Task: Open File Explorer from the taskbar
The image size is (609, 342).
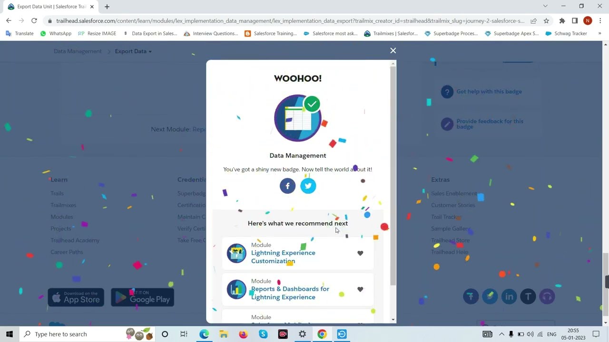Action: tap(224, 334)
